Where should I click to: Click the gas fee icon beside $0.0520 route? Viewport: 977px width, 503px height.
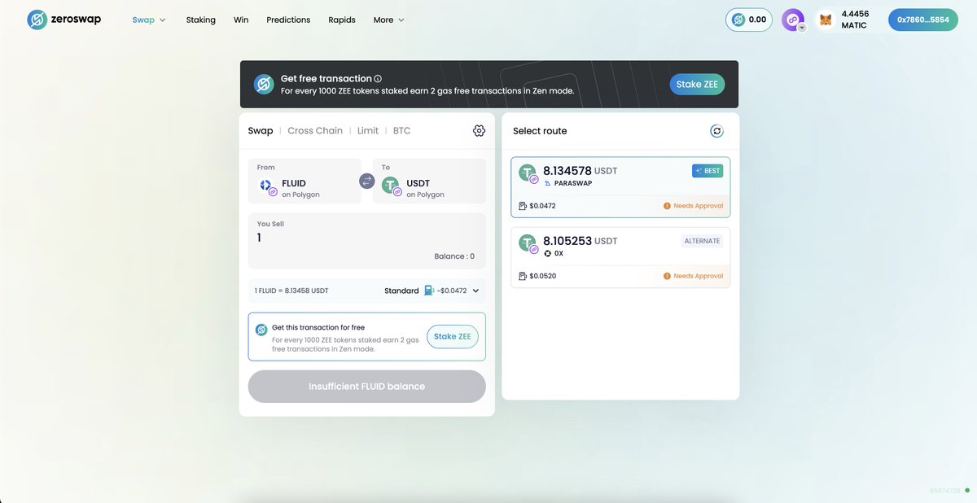tap(523, 276)
